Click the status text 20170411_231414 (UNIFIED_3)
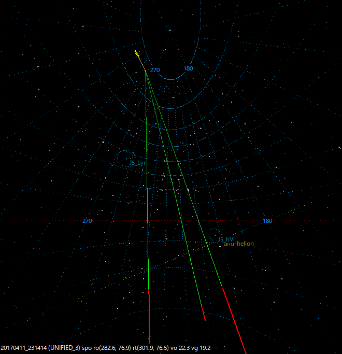The height and width of the screenshot is (354, 342). [40, 348]
